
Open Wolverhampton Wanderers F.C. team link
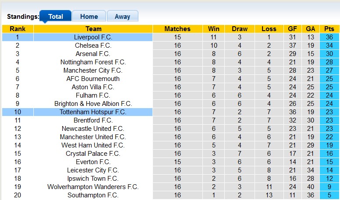coord(93,187)
